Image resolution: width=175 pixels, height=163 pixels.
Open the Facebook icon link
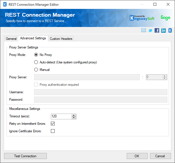(157, 30)
